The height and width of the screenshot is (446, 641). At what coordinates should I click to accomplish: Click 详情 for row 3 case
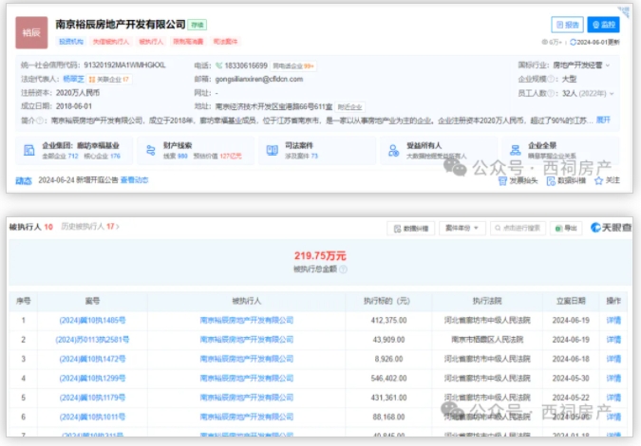tap(613, 361)
